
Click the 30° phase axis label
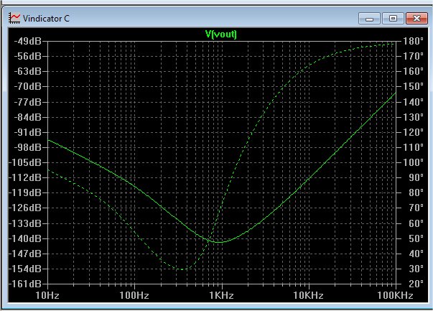(x=416, y=269)
